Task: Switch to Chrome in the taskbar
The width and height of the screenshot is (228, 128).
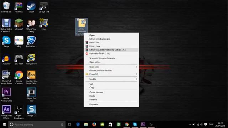Action: click(x=127, y=124)
